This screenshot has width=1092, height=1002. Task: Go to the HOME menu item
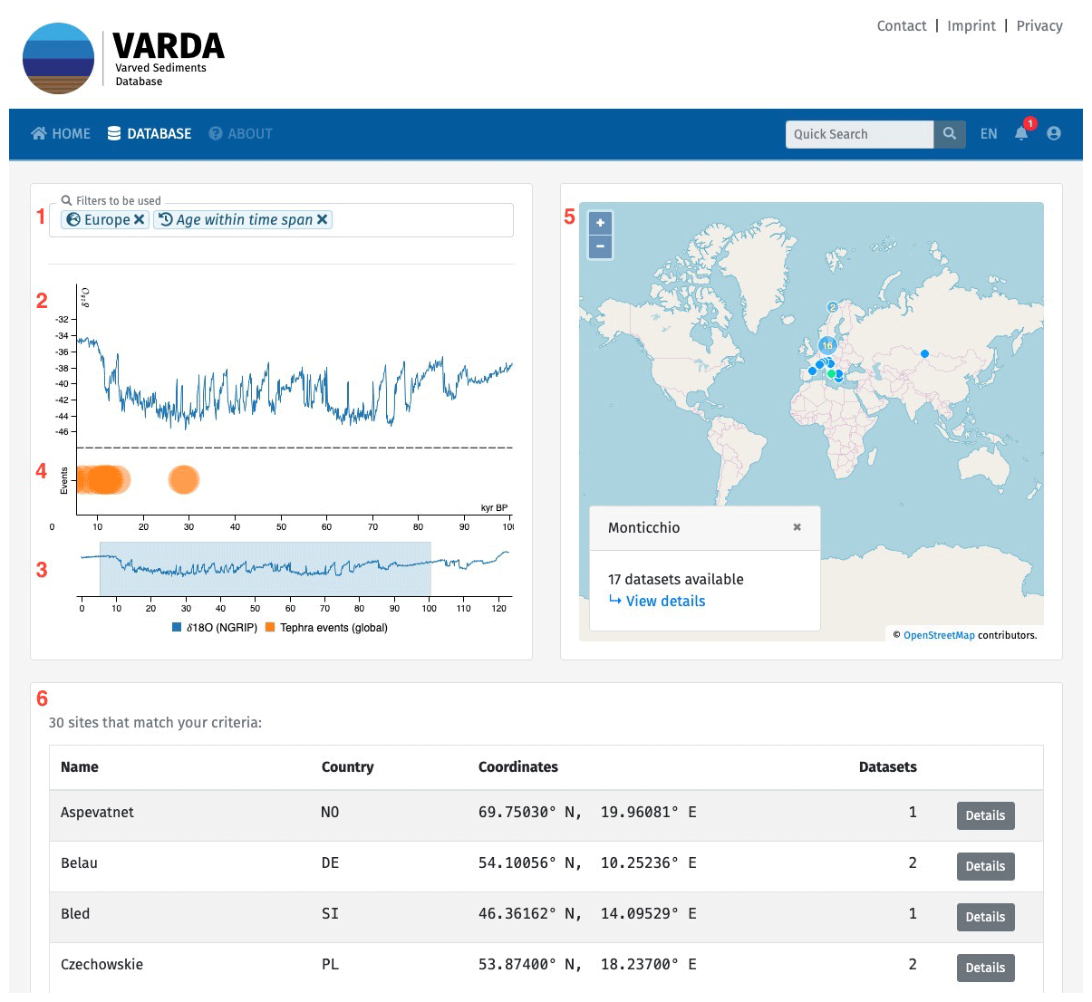[x=61, y=134]
